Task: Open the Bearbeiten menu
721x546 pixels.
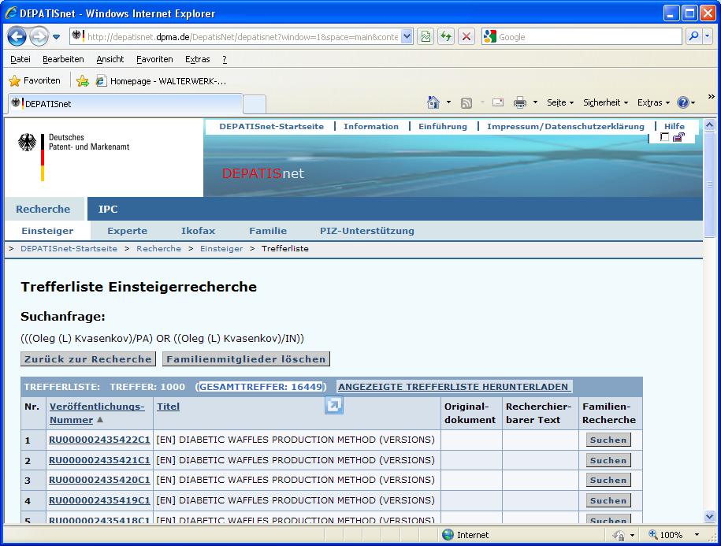Action: (x=63, y=59)
